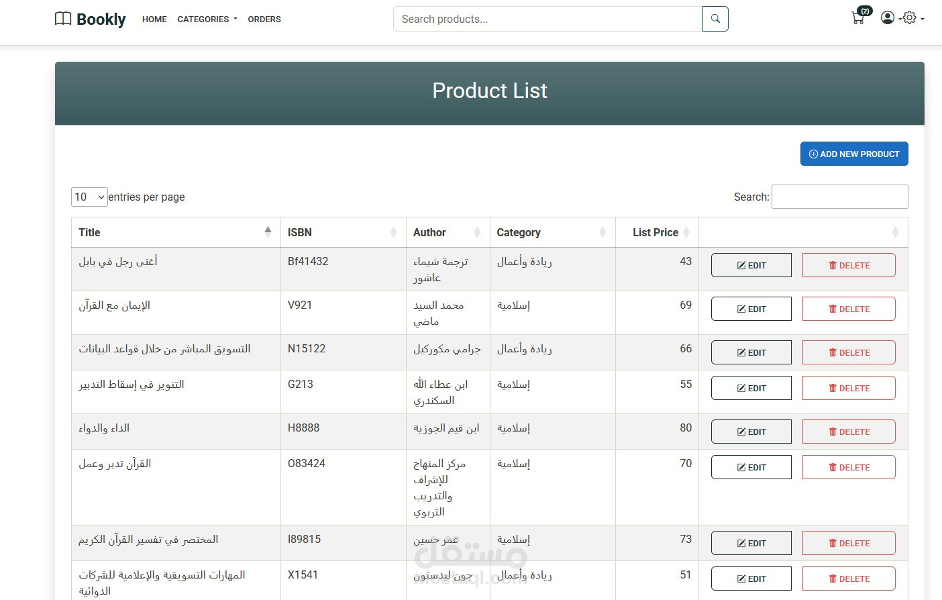The image size is (942, 600).
Task: Edit the book with ISBN H8888
Action: [x=751, y=432]
